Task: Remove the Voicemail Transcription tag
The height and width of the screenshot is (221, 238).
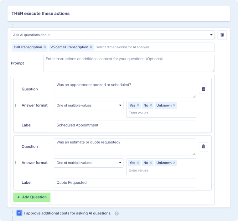Action: tap(91, 47)
